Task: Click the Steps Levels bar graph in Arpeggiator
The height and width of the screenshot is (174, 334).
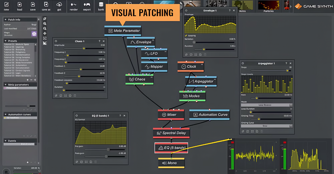Action: pyautogui.click(x=266, y=85)
